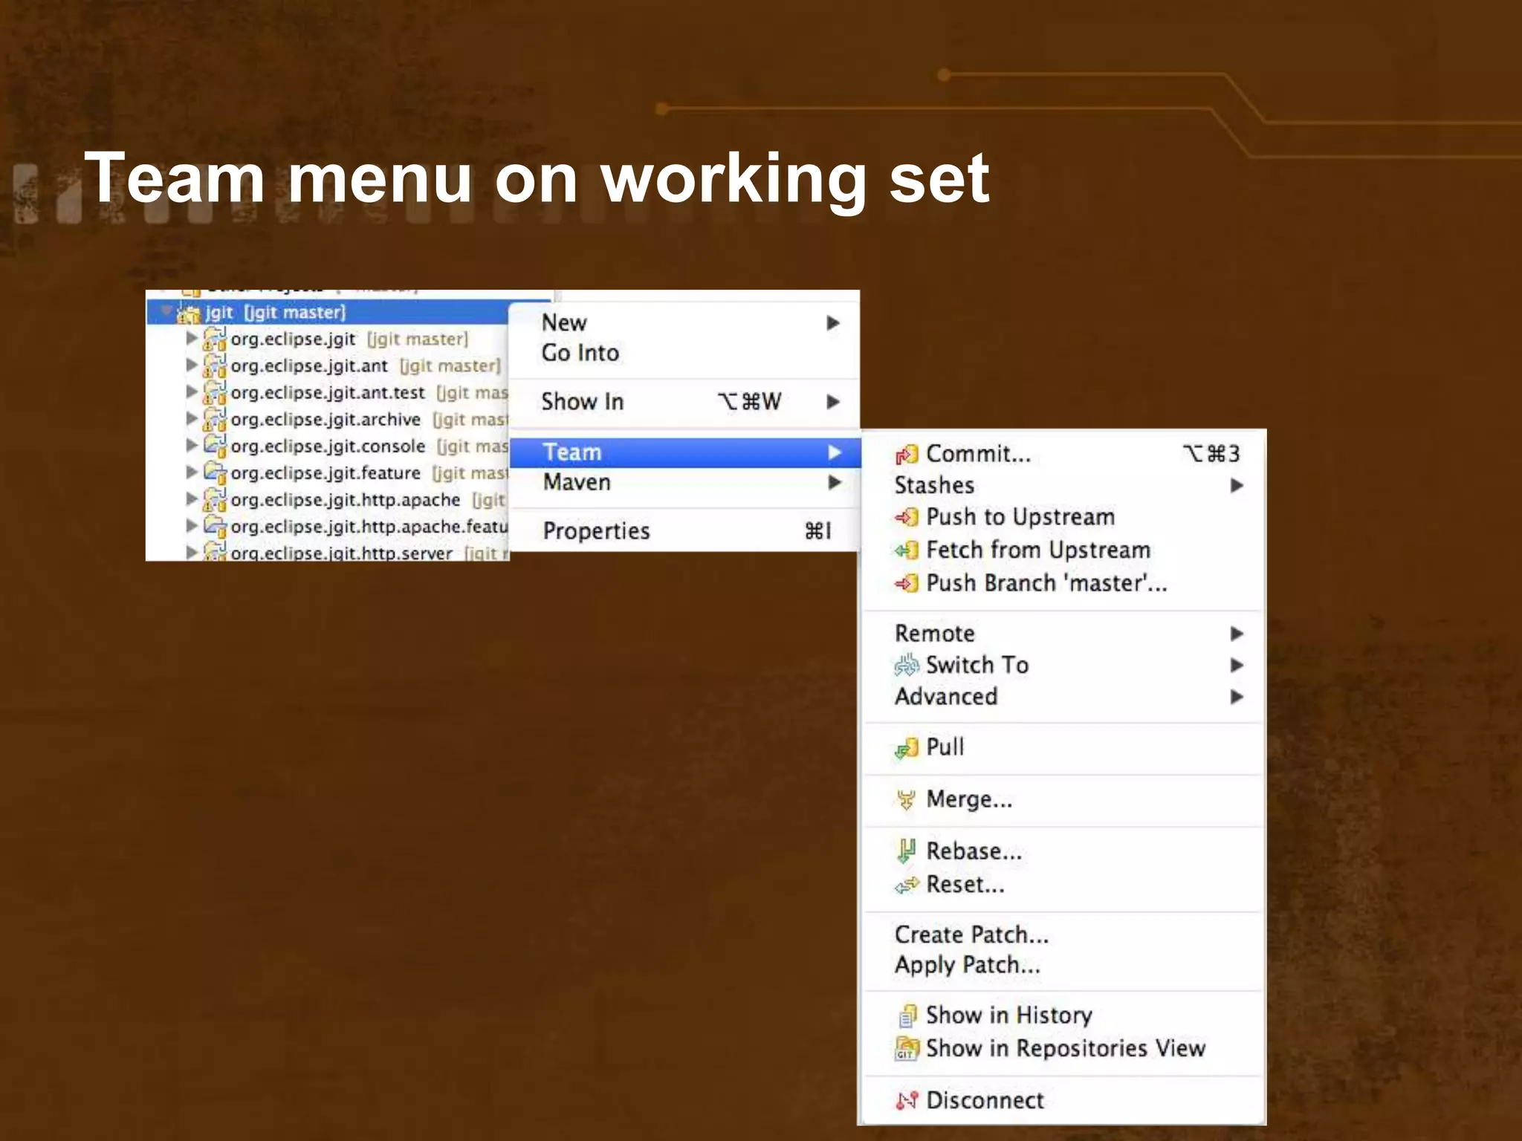Open the Maven submenu
Screen dimensions: 1522x1141
point(684,482)
